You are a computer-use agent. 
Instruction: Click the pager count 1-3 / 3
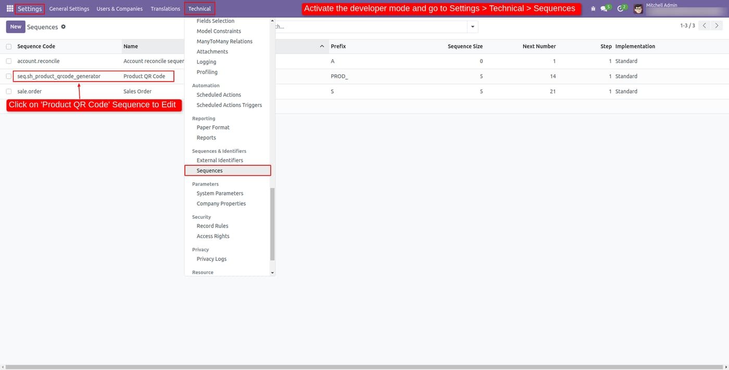coord(687,25)
